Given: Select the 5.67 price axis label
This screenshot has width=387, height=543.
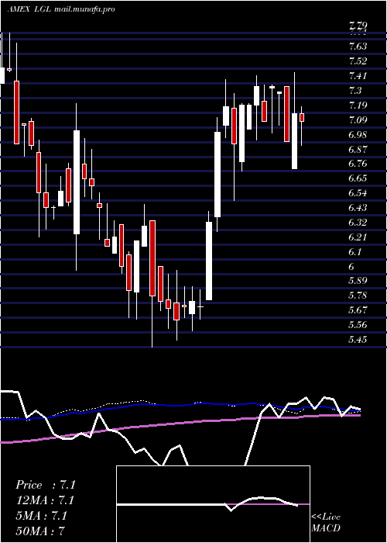Looking at the screenshot, I should [358, 310].
